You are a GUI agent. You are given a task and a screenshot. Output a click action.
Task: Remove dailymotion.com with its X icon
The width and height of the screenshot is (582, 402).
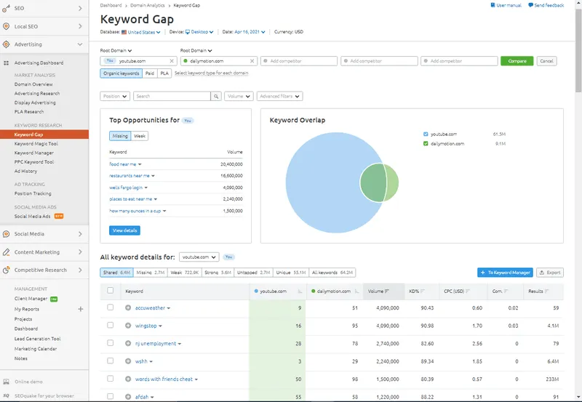coord(252,61)
